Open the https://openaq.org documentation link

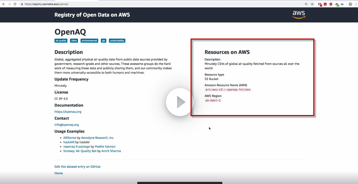pos(68,112)
